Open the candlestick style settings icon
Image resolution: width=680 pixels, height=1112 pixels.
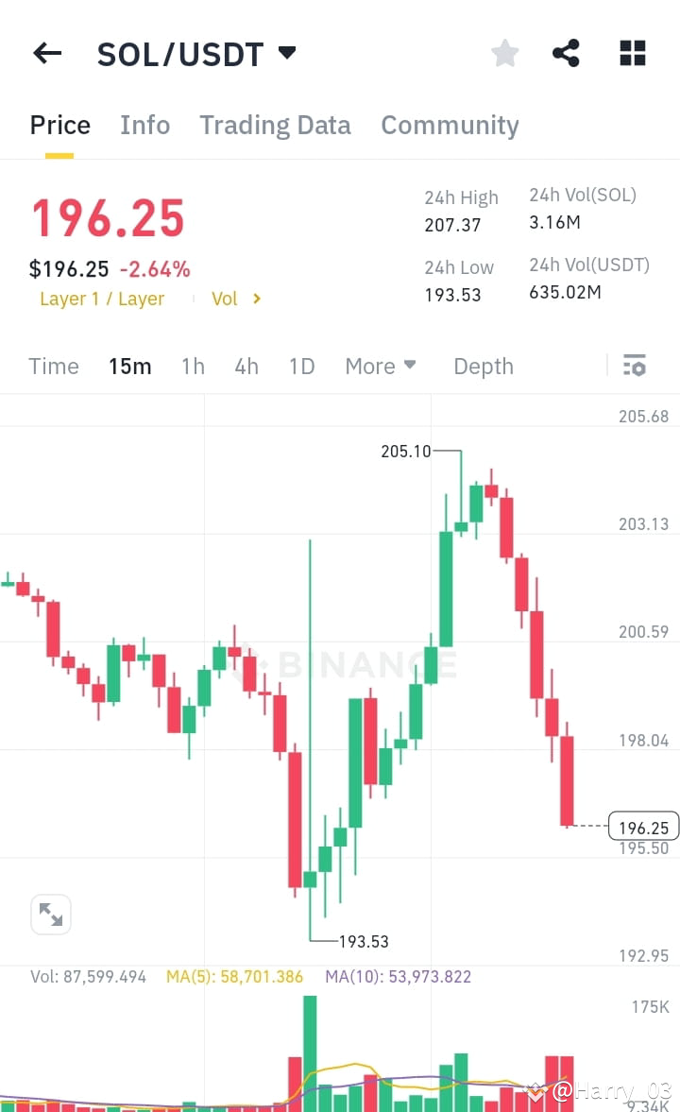tap(635, 366)
